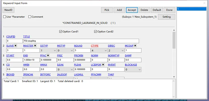
Task: Open the NORMTYP label link
Action: tap(114, 55)
